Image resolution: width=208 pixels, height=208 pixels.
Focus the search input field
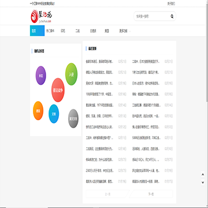152,17
